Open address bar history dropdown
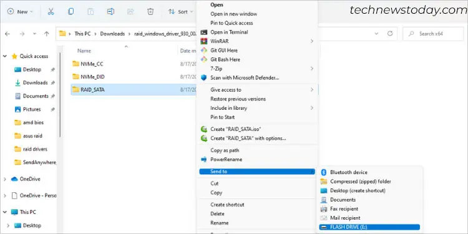Screen dimensions: 468x234 click(x=376, y=34)
